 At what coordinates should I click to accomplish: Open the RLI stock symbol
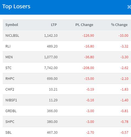(x=8, y=46)
